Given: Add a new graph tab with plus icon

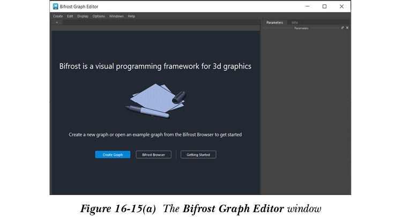Looking at the screenshot, I should (x=57, y=23).
